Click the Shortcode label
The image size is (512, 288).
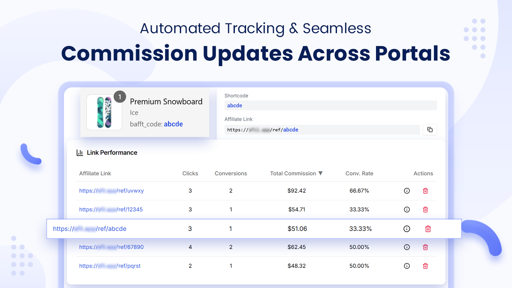236,96
